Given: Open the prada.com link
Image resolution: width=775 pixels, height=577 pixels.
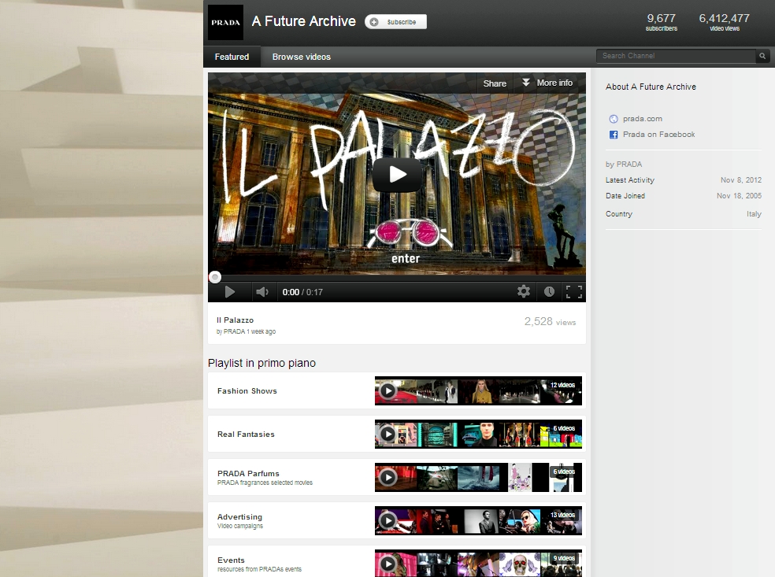Looking at the screenshot, I should coord(642,119).
